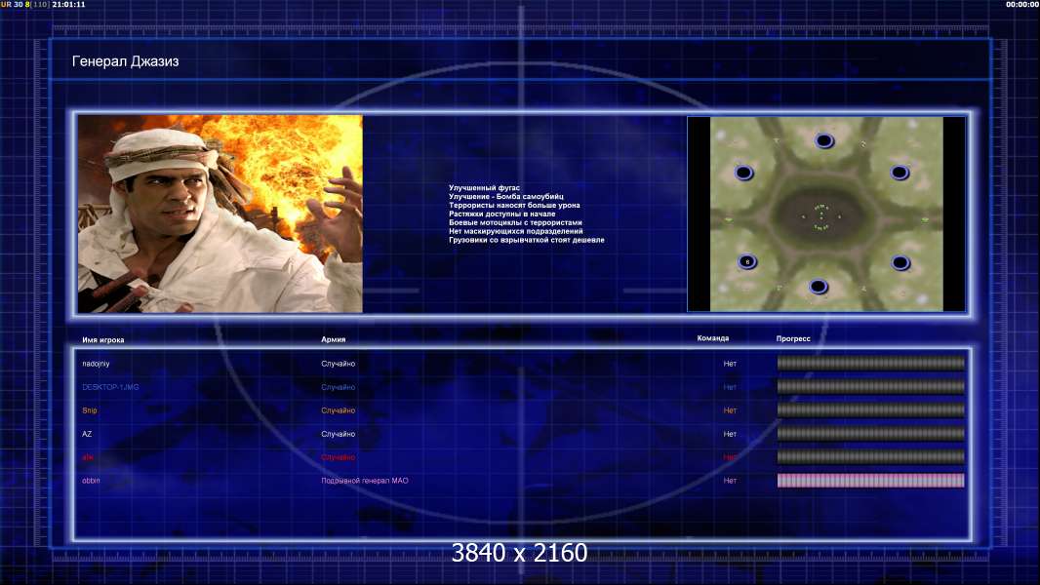This screenshot has height=585, width=1040.
Task: Select the upper-right start position on the map
Action: [900, 173]
